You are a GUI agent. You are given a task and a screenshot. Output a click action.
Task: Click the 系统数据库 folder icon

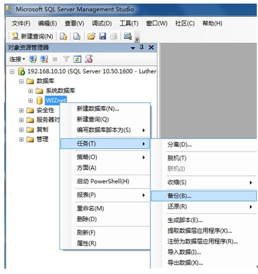39,91
